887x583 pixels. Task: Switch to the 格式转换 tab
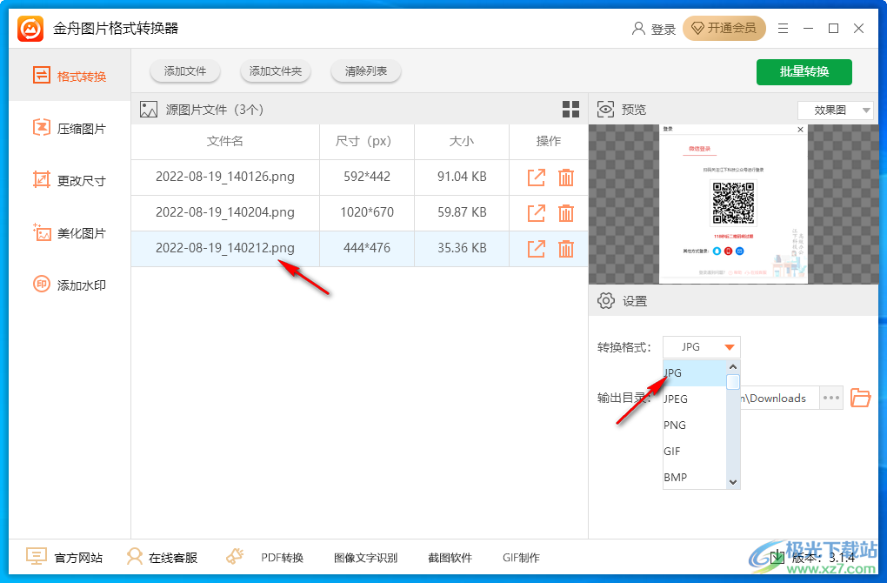point(70,76)
